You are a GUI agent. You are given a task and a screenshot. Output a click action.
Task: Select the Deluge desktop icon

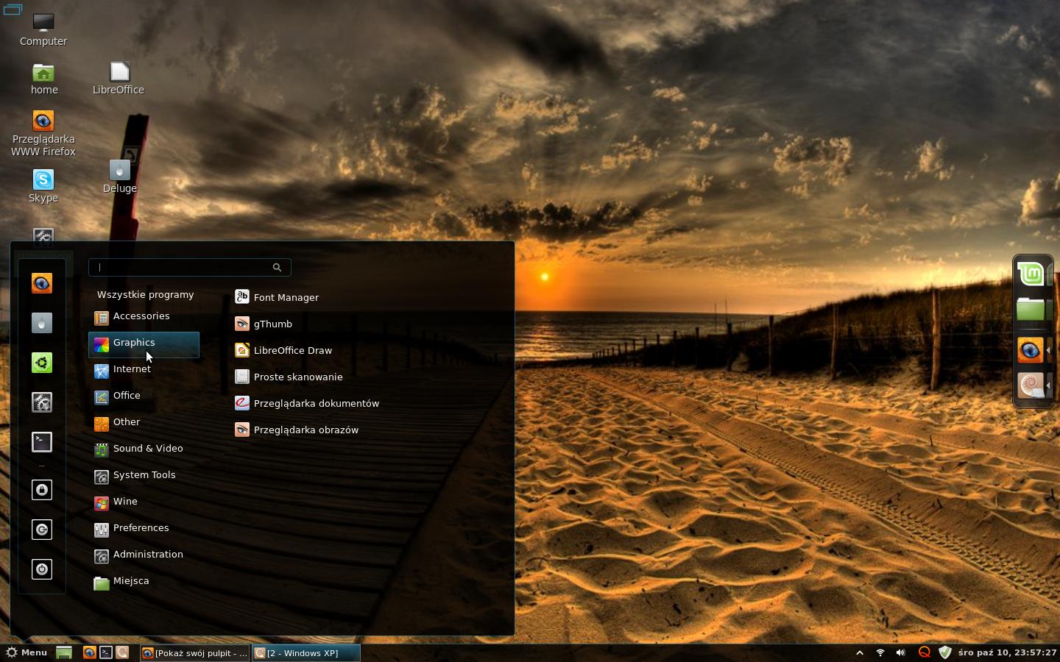(119, 177)
